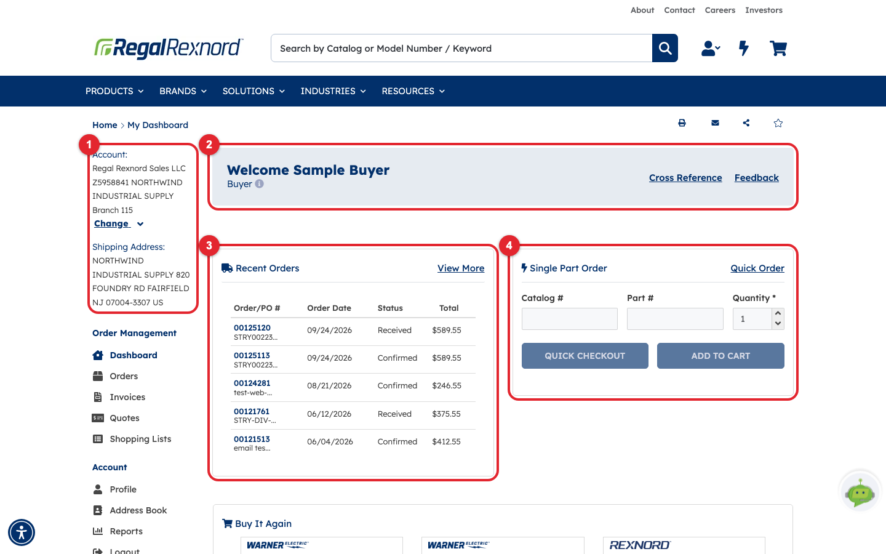Expand the Change account chevron
886x554 pixels.
point(140,224)
